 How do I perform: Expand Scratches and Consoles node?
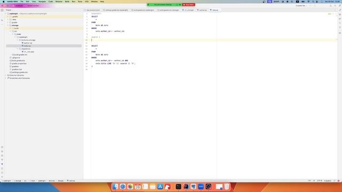5,78
